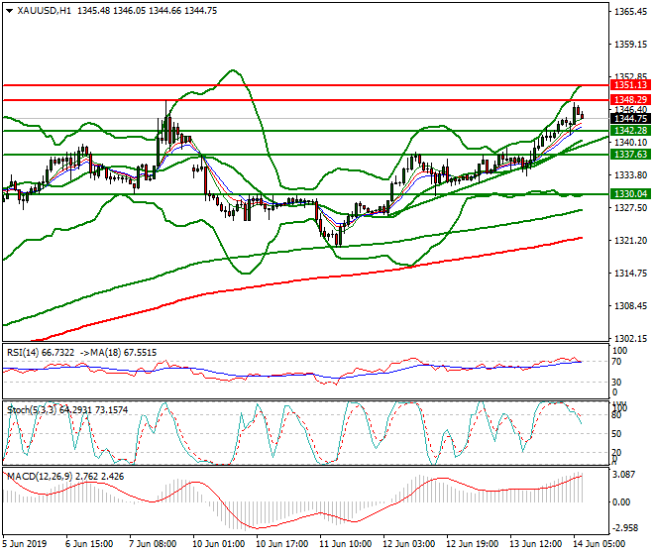
Task: Open the XAUUSD,H1 chart dropdown triangle
Action: tap(9, 11)
